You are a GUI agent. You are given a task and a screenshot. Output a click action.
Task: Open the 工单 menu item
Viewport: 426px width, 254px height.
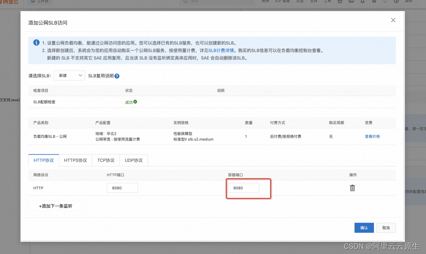pos(327,2)
